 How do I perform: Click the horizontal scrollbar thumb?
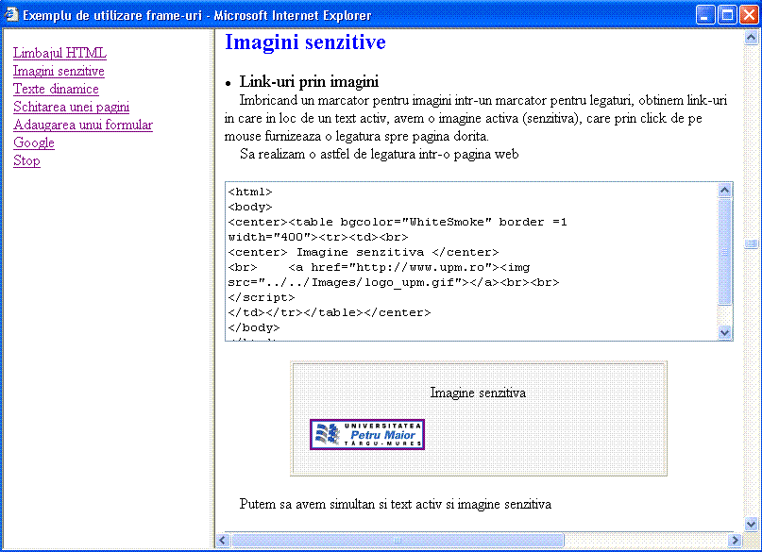coord(397,541)
